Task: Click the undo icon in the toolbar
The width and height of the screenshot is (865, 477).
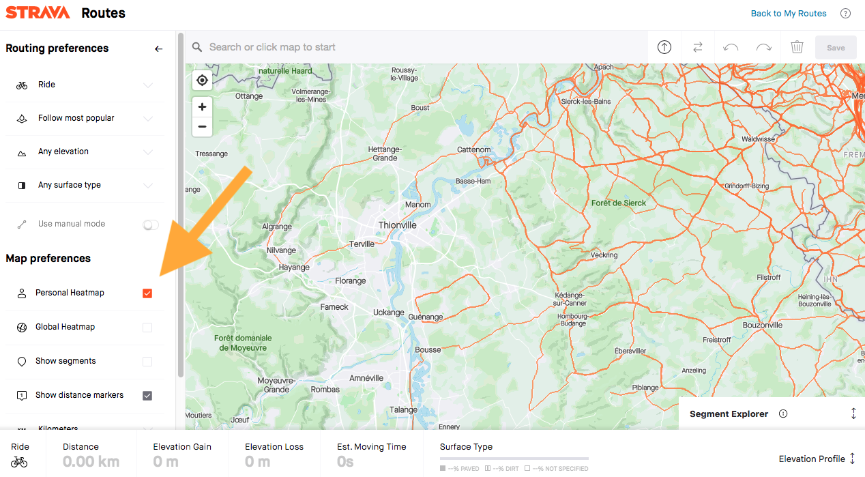Action: pyautogui.click(x=730, y=46)
